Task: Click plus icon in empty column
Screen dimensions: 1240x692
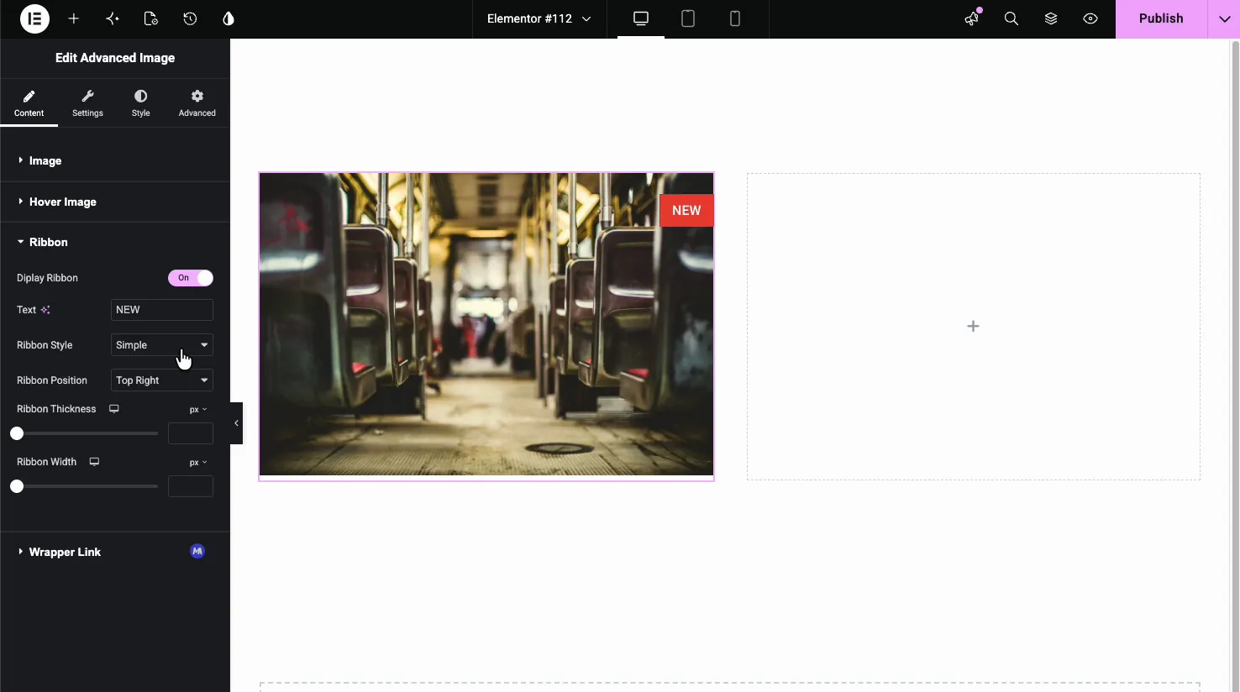Action: pos(973,326)
